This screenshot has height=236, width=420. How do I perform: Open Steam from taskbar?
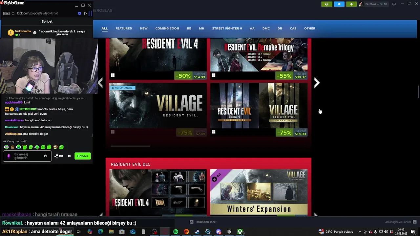click(197, 232)
